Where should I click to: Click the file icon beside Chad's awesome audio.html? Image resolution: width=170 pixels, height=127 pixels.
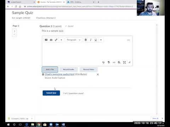43,74
